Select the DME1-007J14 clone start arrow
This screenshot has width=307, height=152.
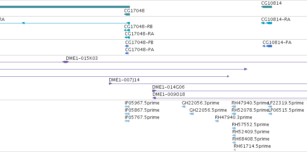tap(110, 84)
